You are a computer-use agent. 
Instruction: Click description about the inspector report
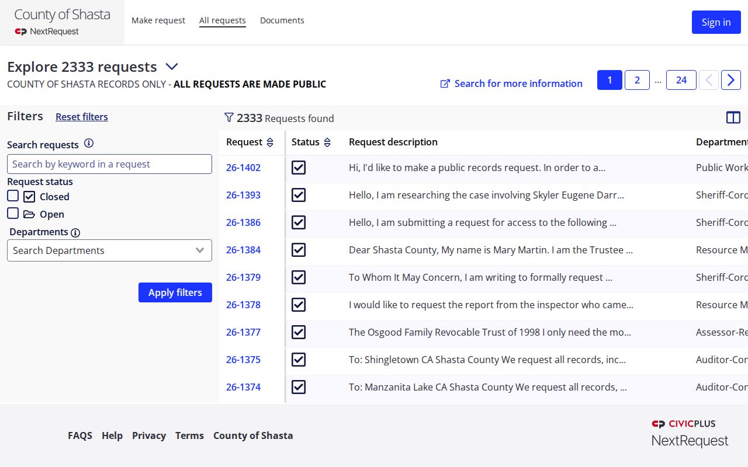point(491,305)
